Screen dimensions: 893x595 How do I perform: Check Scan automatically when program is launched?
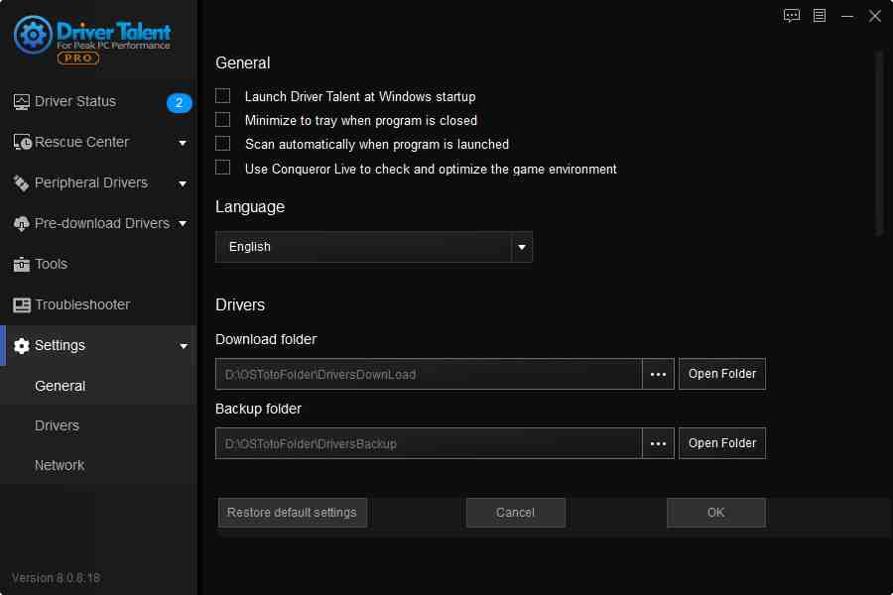(x=223, y=144)
